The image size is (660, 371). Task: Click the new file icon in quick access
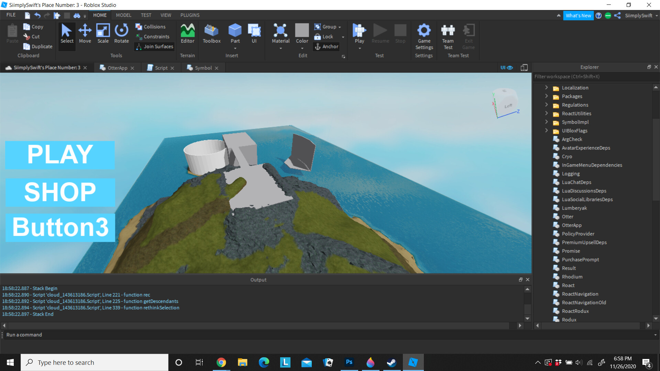pyautogui.click(x=27, y=15)
